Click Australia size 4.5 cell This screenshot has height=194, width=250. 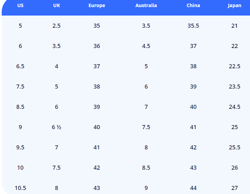coord(146,46)
